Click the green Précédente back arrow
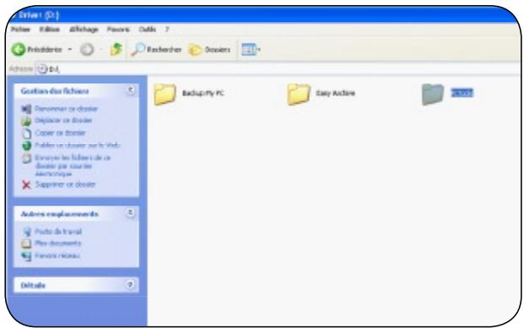 tap(19, 50)
